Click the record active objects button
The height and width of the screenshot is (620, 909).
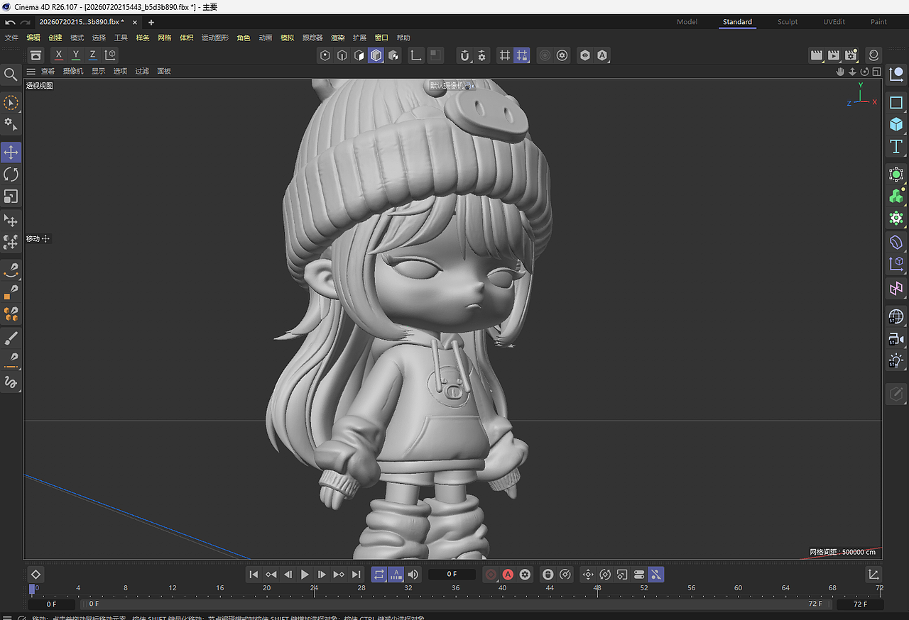click(491, 575)
